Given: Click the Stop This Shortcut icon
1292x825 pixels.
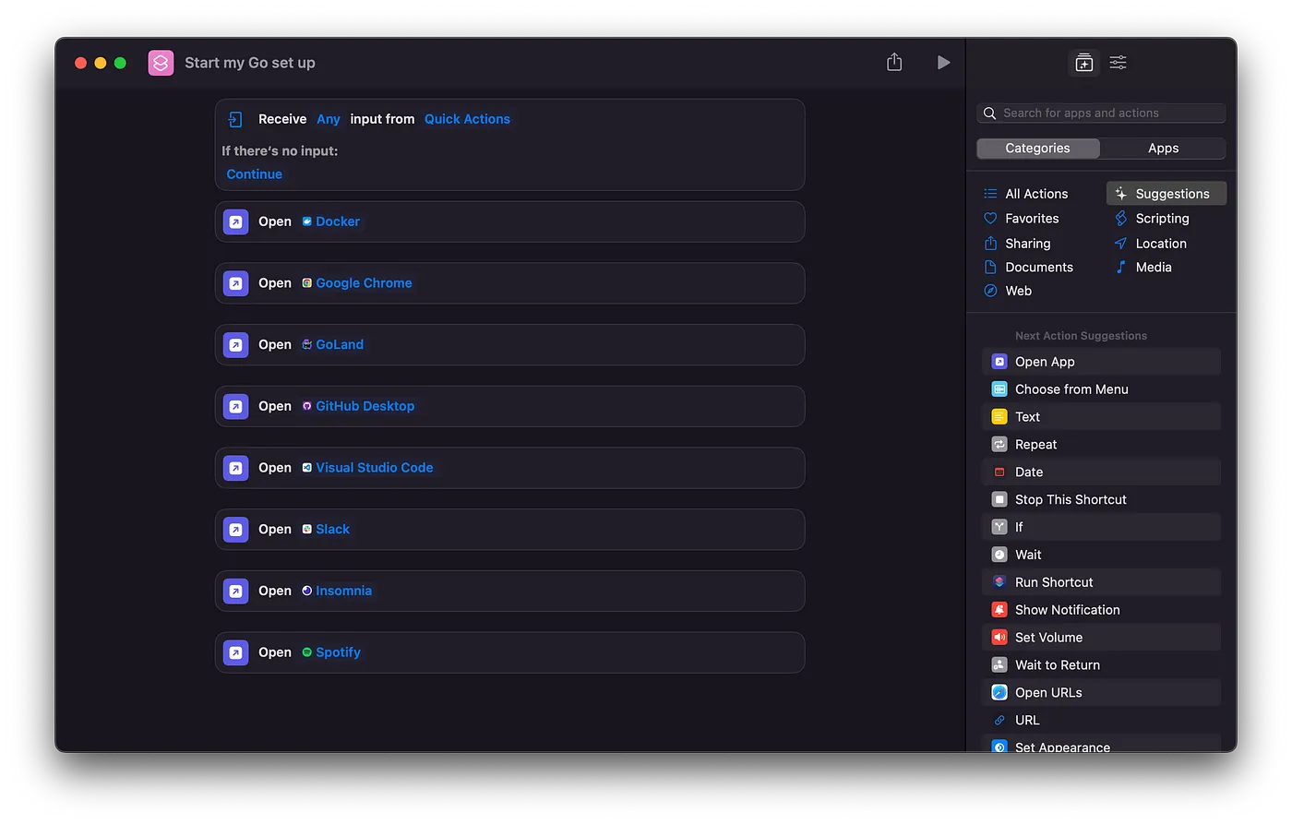Looking at the screenshot, I should point(999,499).
